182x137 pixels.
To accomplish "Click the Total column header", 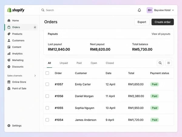I will click(x=131, y=73).
